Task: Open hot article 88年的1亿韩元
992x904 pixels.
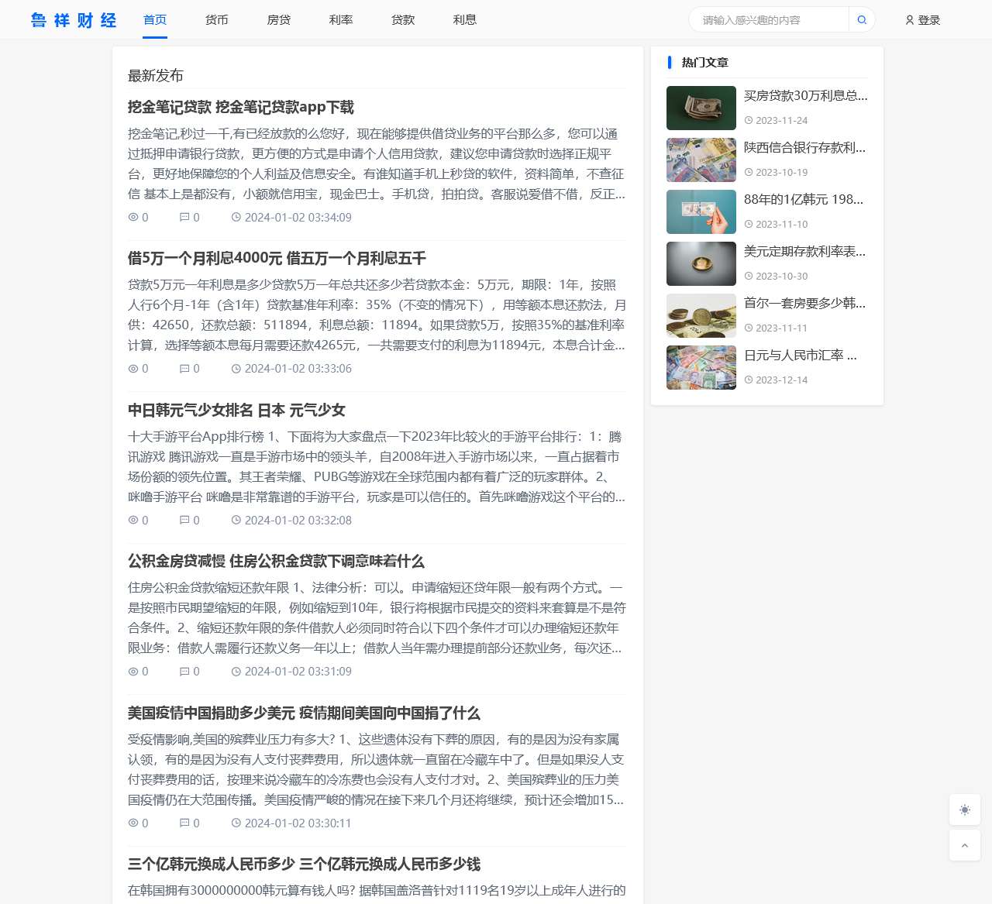Action: tap(804, 200)
